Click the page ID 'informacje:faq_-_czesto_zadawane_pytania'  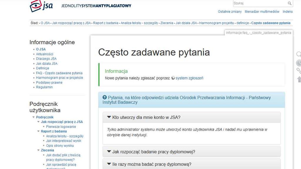[259, 33]
